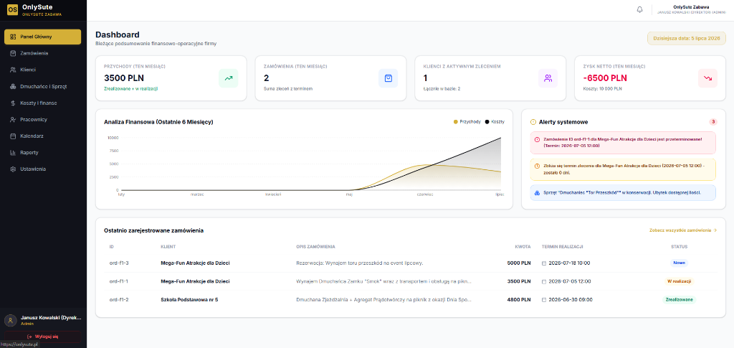Click the user avatar icon beside Janusz Kowalski

tap(10, 320)
